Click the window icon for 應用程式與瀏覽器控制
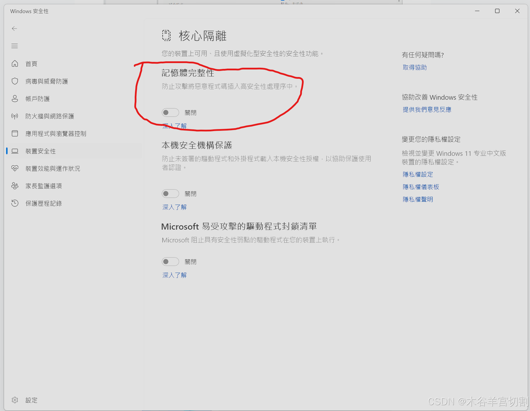 15,133
